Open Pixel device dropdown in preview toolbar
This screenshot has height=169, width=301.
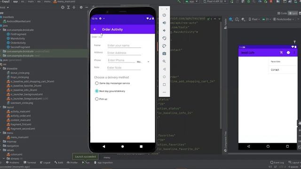pyautogui.click(x=254, y=19)
